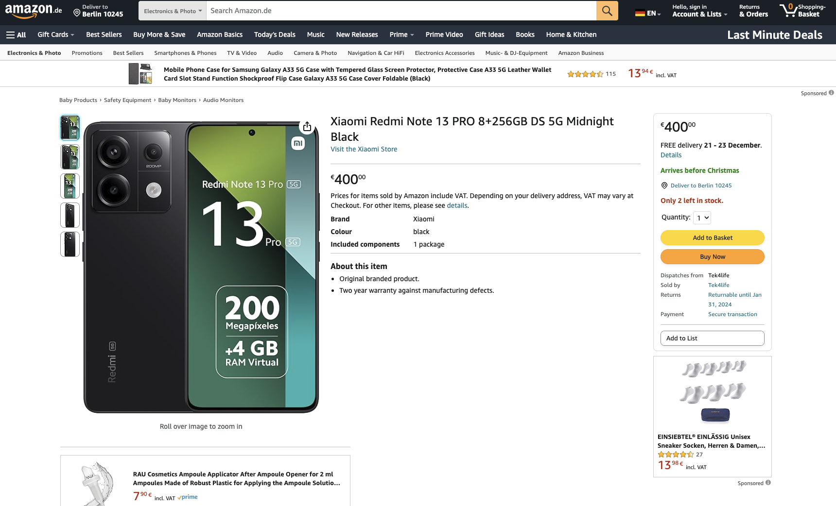
Task: Select the fourth product thumbnail
Action: (70, 215)
